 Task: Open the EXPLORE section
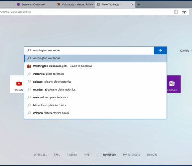pyautogui.click(x=152, y=155)
